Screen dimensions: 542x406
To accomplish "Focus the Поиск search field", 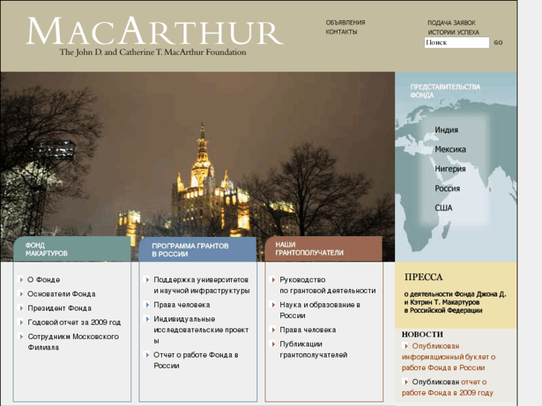I will click(456, 42).
